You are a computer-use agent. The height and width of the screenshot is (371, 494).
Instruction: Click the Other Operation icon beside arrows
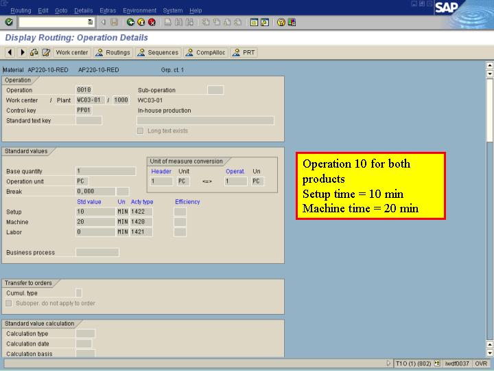pyautogui.click(x=34, y=52)
